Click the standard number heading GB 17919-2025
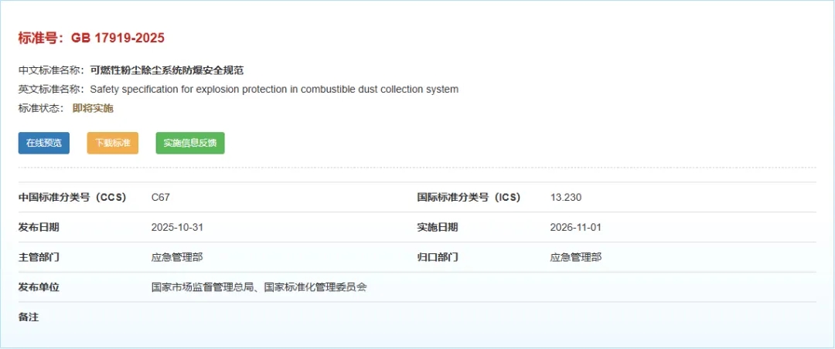 (x=91, y=38)
